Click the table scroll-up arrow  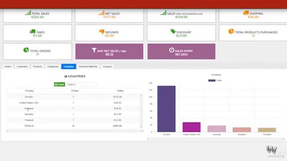click(141, 96)
